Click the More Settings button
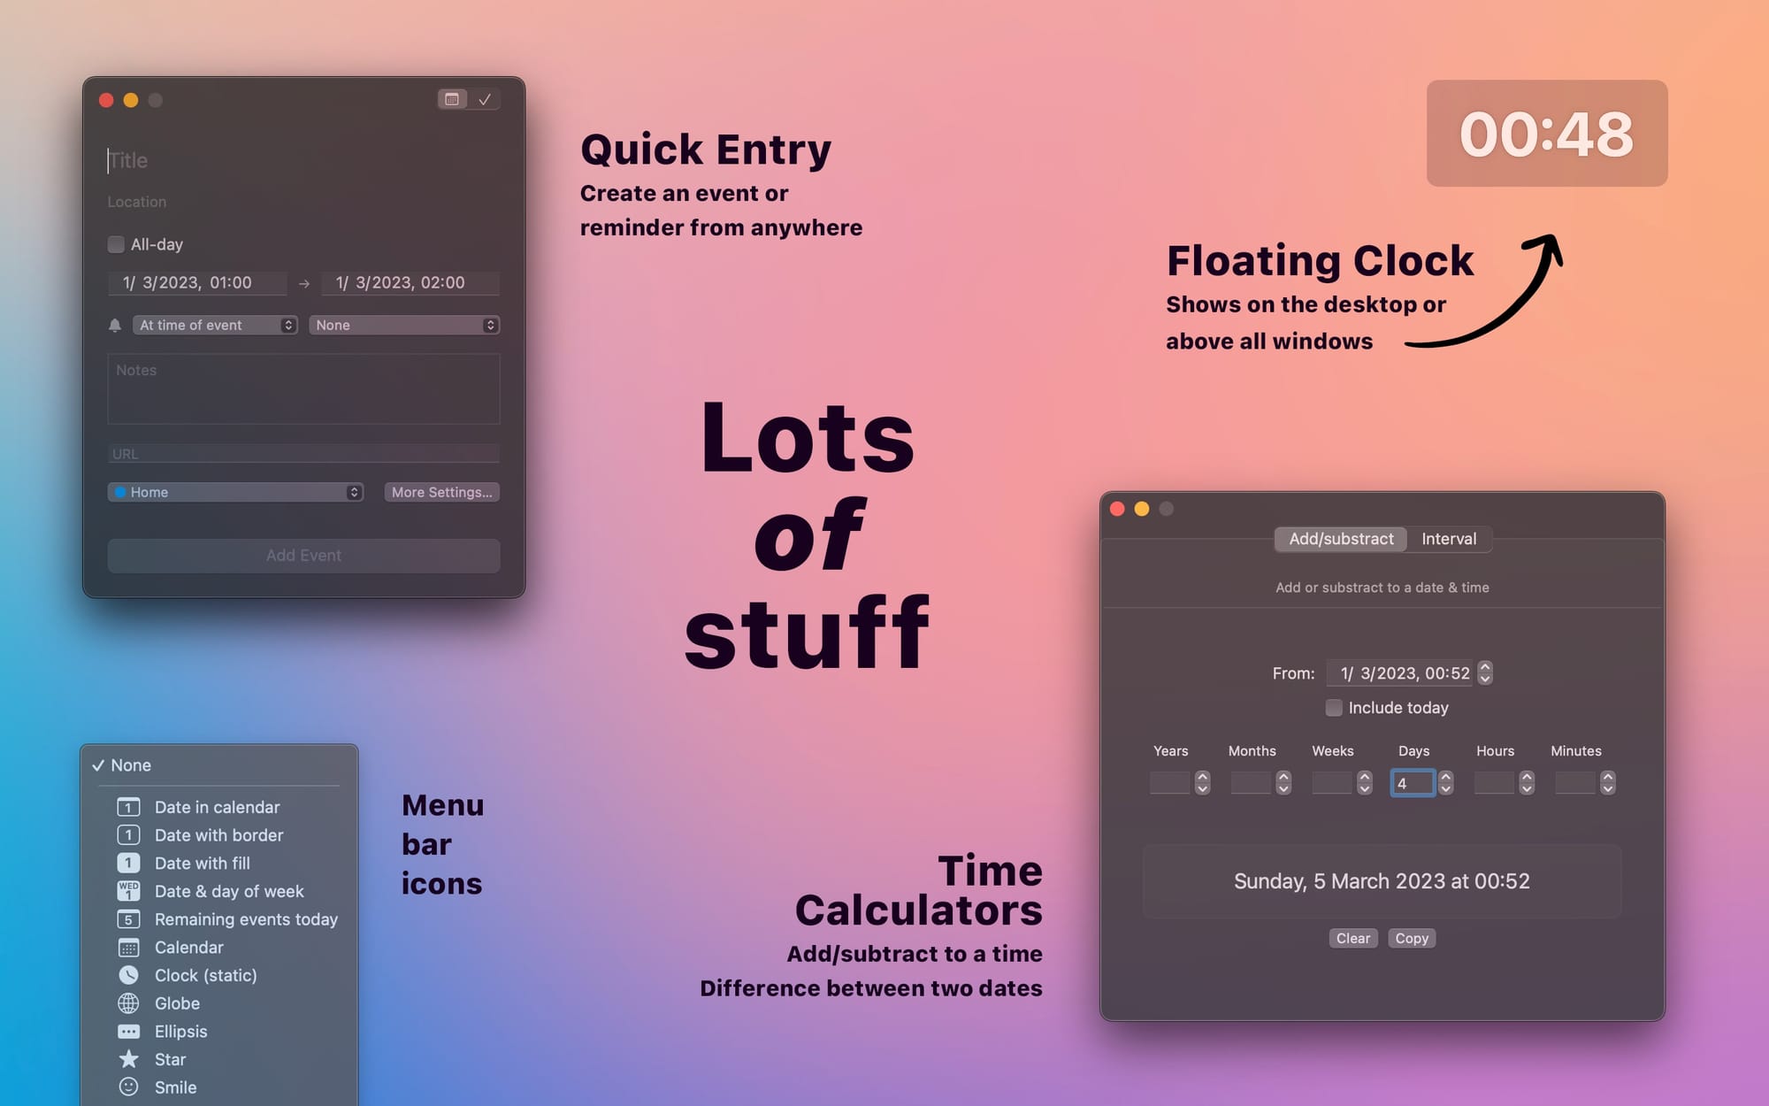1769x1106 pixels. click(441, 492)
